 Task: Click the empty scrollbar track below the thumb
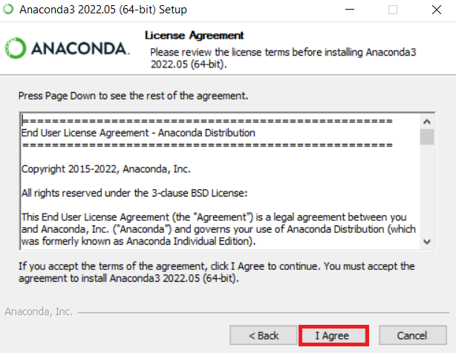click(x=427, y=193)
